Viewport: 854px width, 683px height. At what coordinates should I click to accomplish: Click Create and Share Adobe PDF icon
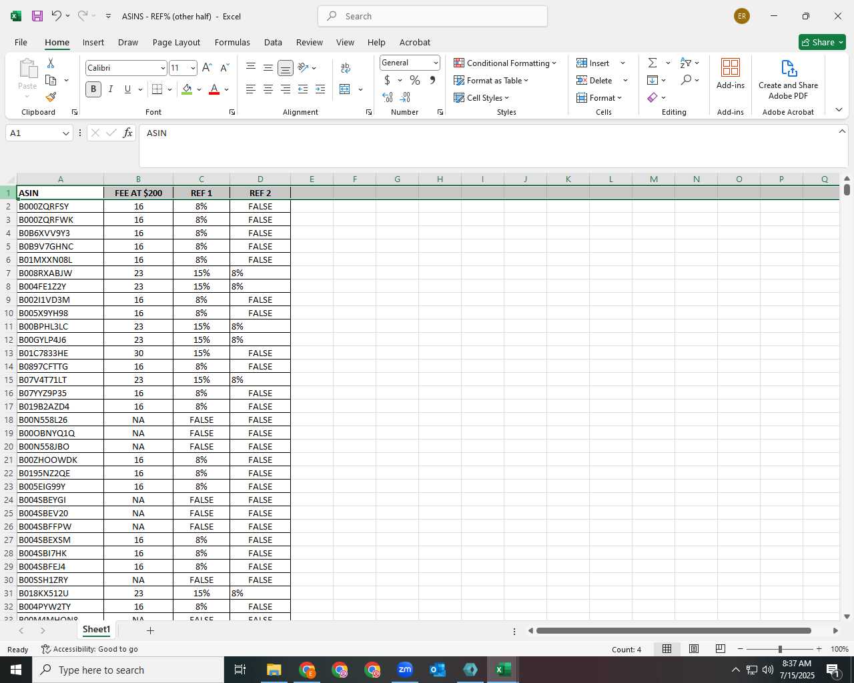click(788, 79)
